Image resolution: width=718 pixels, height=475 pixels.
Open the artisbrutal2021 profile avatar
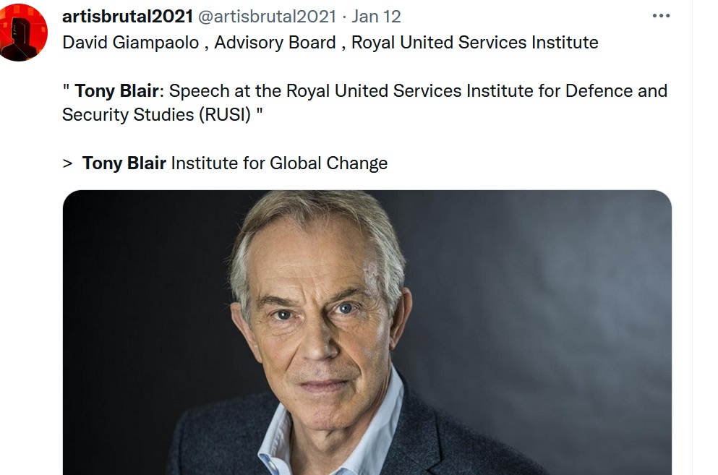(x=24, y=33)
